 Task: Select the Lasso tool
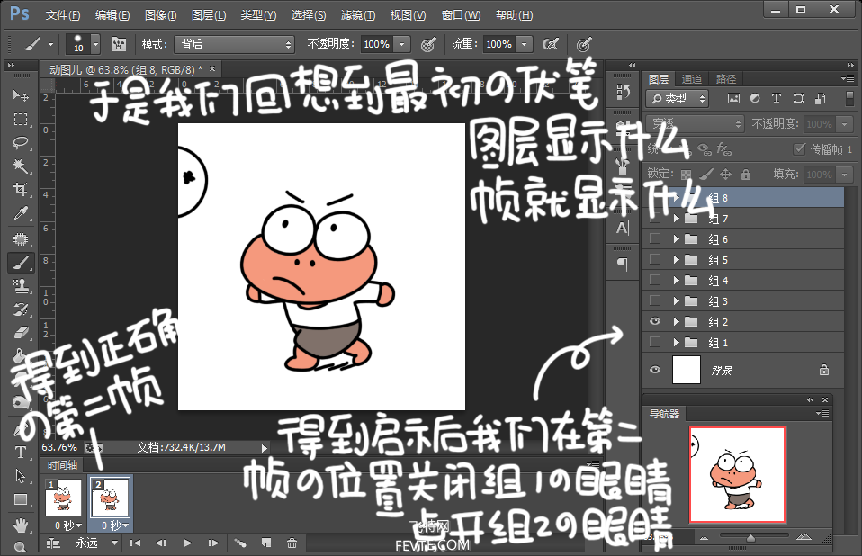click(x=21, y=143)
